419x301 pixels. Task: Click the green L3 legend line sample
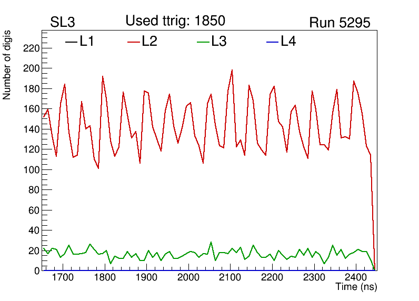[203, 42]
